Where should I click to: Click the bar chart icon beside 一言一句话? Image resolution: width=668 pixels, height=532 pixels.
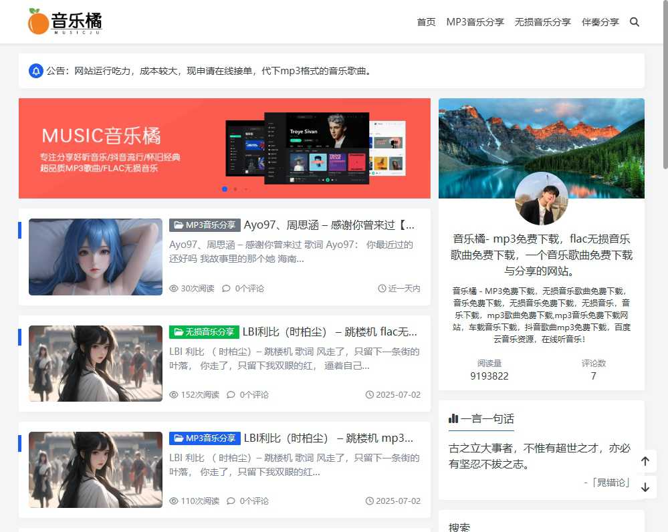pyautogui.click(x=454, y=418)
